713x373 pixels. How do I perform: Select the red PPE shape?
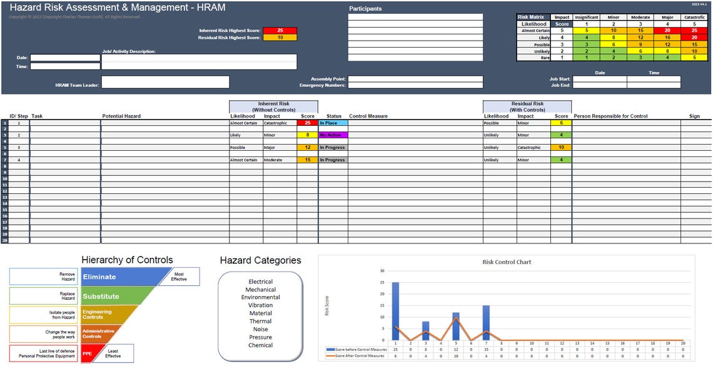pos(88,354)
